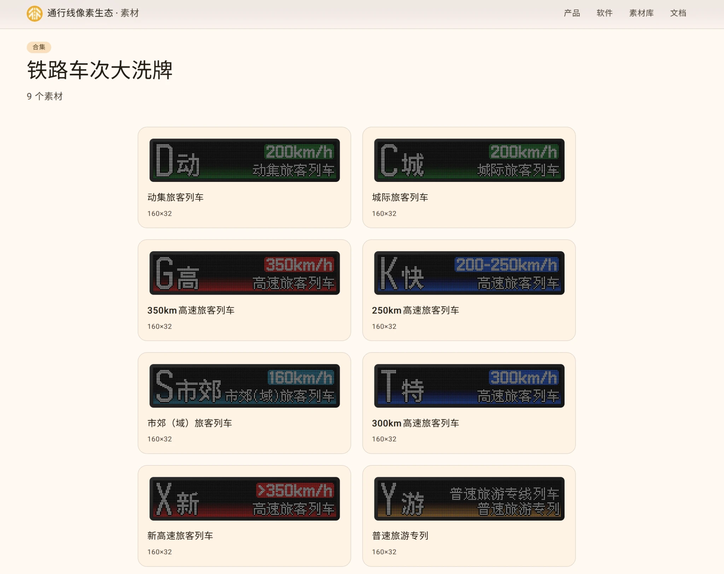
Task: Click 160×32 size under 250km高速旅客列车
Action: pyautogui.click(x=384, y=326)
